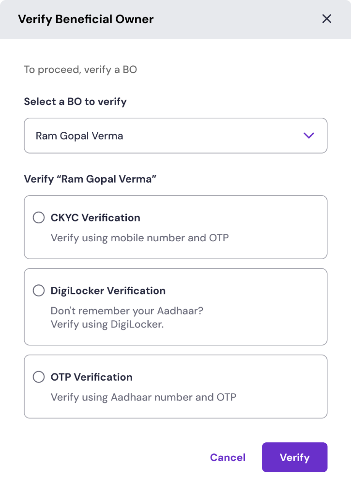Click the dropdown chevron next to Ram Gopal Verma
351x496 pixels.
[x=309, y=136]
